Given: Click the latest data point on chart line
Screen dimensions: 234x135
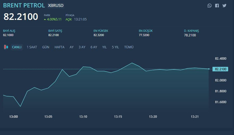Looking at the screenshot, I should pyautogui.click(x=209, y=69).
